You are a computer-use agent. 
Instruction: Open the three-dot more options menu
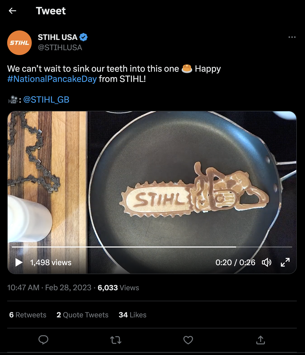tap(292, 37)
